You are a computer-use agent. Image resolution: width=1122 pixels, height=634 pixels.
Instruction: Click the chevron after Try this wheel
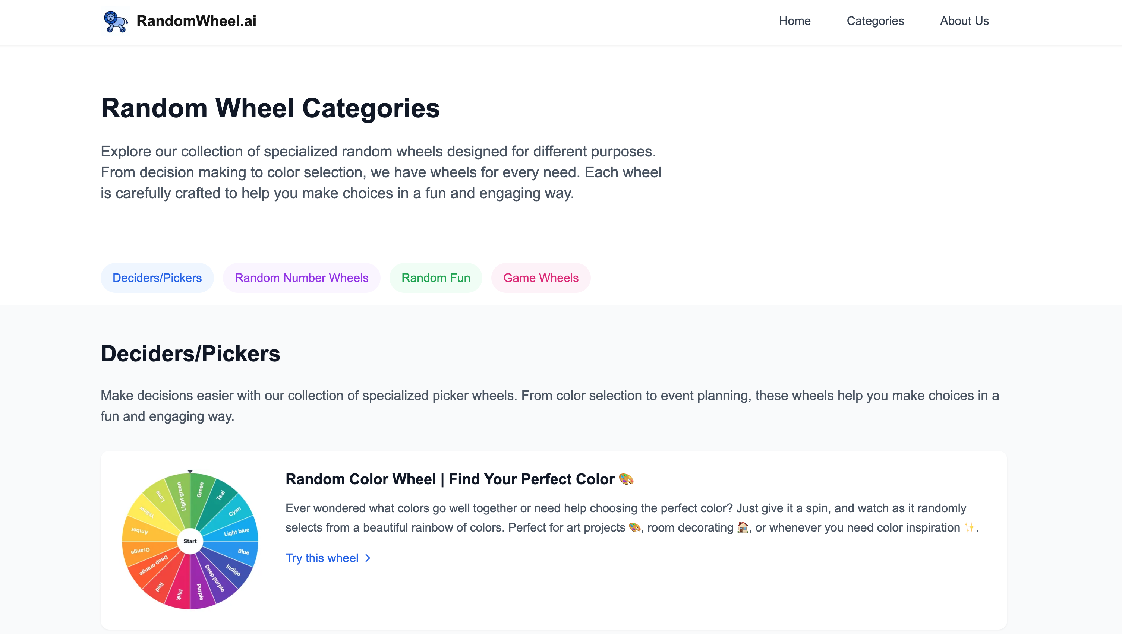coord(368,558)
